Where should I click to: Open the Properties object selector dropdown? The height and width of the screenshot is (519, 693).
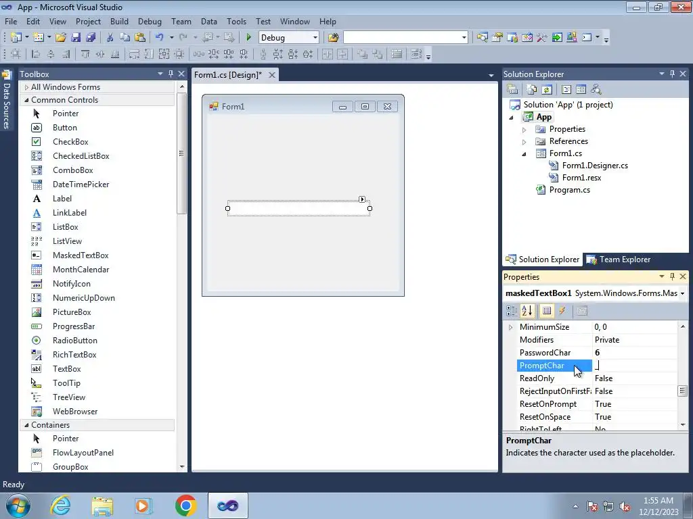[682, 293]
